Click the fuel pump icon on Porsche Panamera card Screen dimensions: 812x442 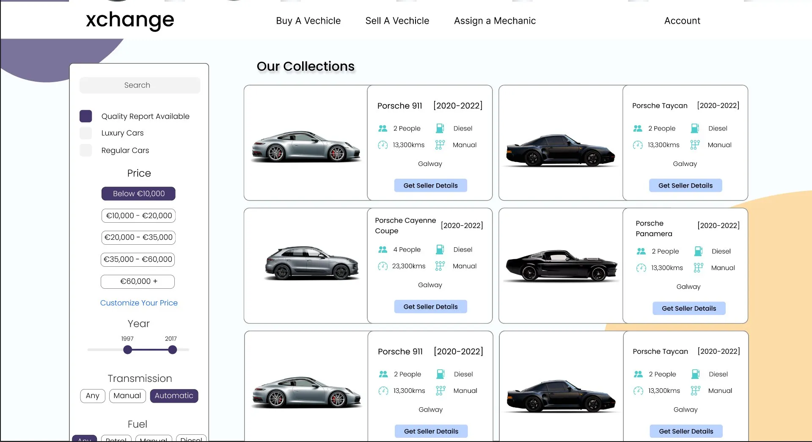pyautogui.click(x=698, y=251)
